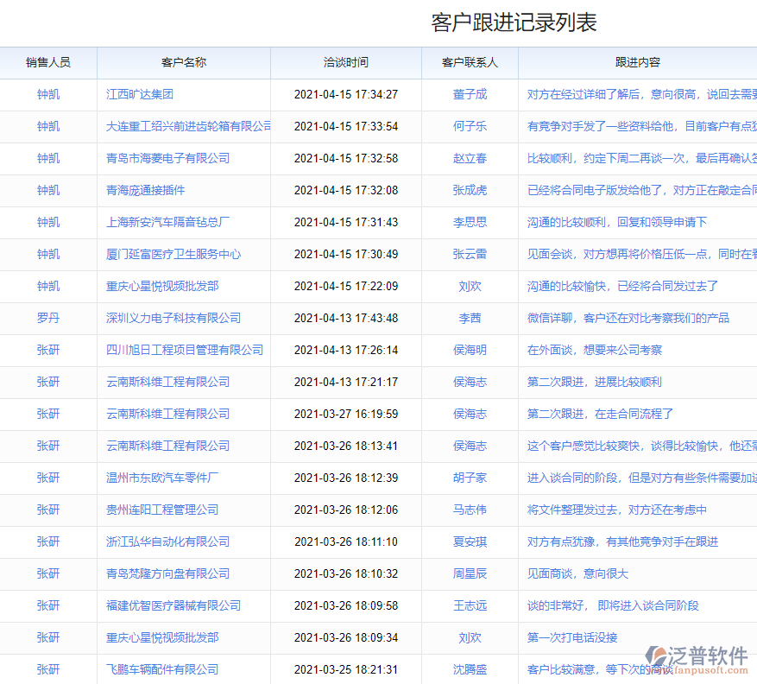Viewport: 757px width, 684px height.
Task: View salesperson 钟凯 in first row
Action: (48, 94)
